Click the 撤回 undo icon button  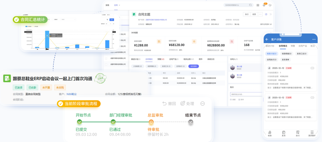click(x=169, y=104)
